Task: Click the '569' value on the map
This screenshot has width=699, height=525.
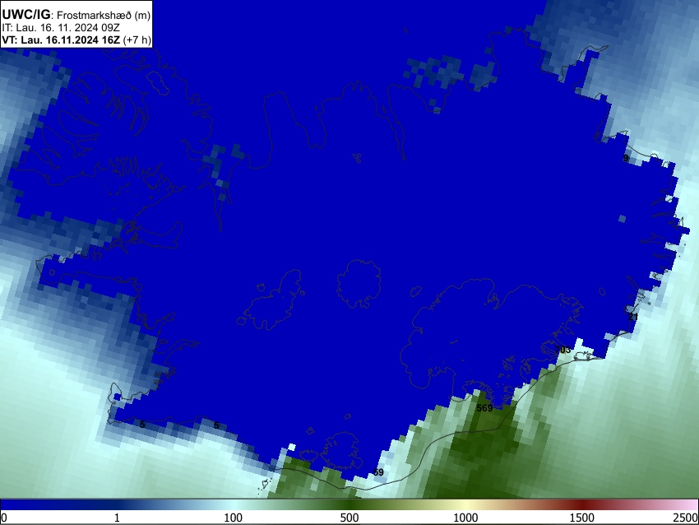Action: pos(484,408)
